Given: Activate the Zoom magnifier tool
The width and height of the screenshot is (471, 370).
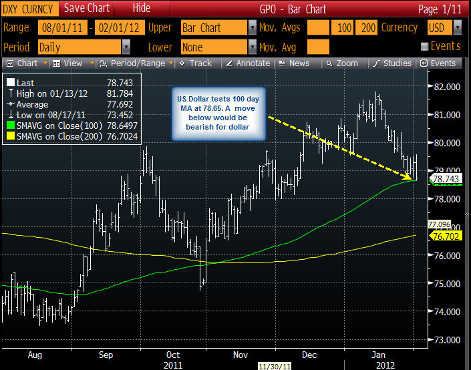Looking at the screenshot, I should click(x=329, y=63).
